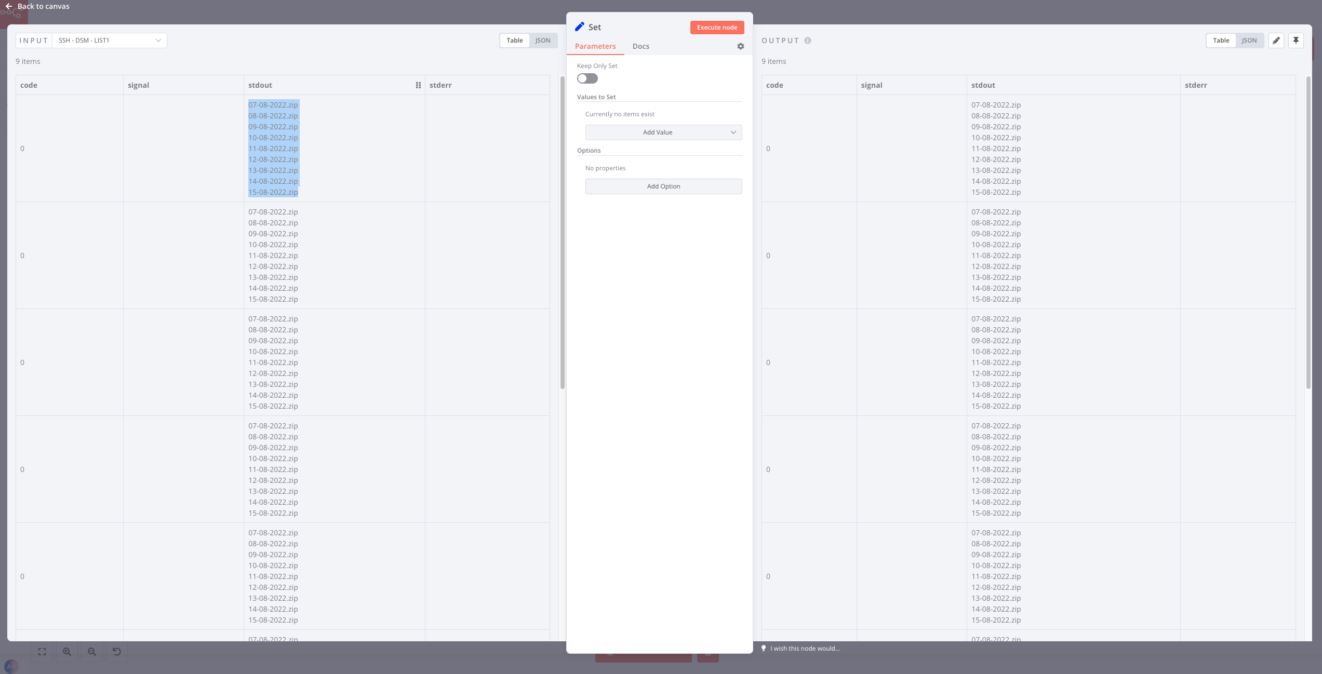Click the Back to canvas arrow icon

tap(8, 6)
